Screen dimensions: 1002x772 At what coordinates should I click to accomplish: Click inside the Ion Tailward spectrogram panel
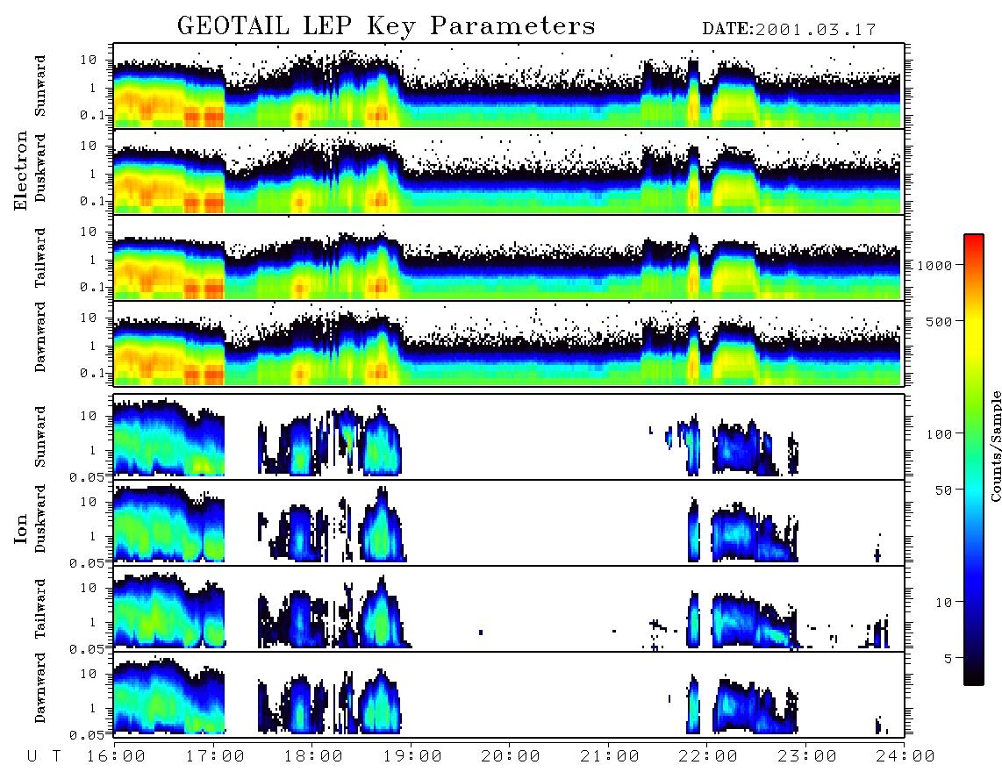click(509, 609)
